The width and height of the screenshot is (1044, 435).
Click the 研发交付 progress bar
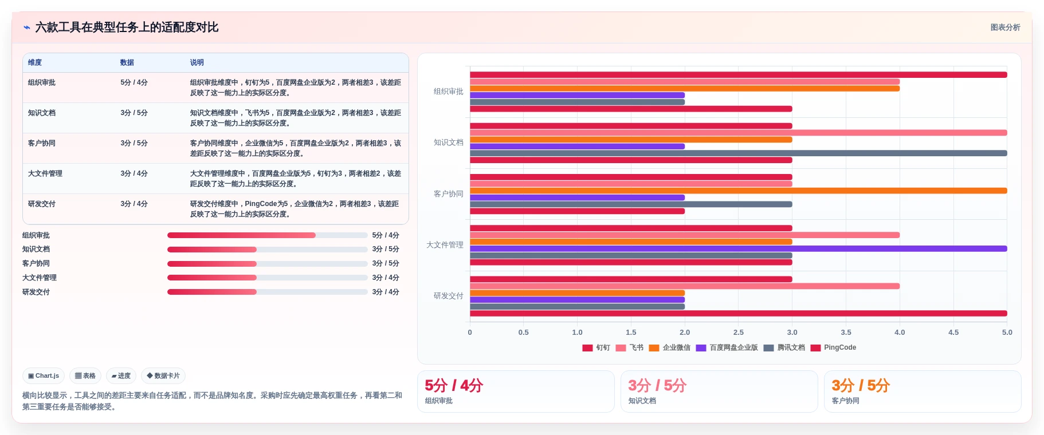click(x=267, y=292)
